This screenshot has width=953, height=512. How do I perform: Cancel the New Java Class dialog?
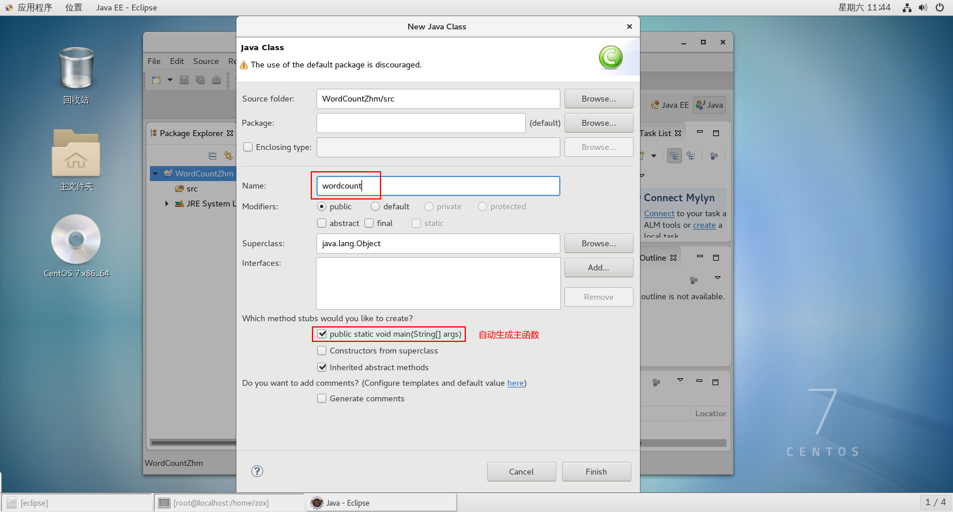pyautogui.click(x=521, y=472)
